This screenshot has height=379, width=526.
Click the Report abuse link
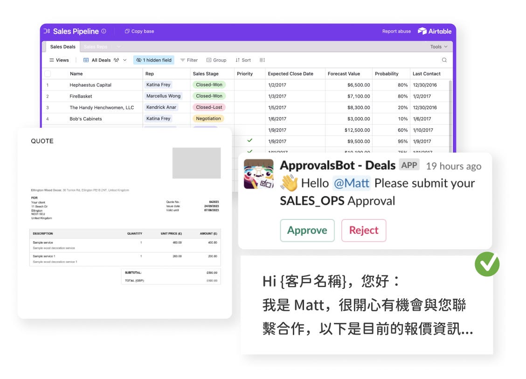coord(396,31)
